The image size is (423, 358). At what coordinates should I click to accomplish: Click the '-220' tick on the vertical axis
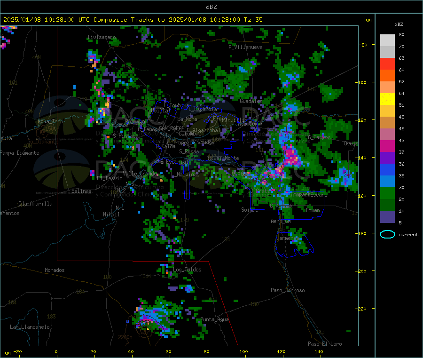click(361, 309)
